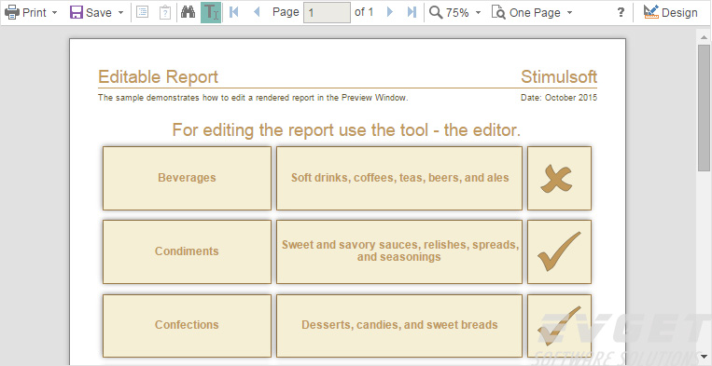Click 'Date: October 2015' text

tap(559, 98)
